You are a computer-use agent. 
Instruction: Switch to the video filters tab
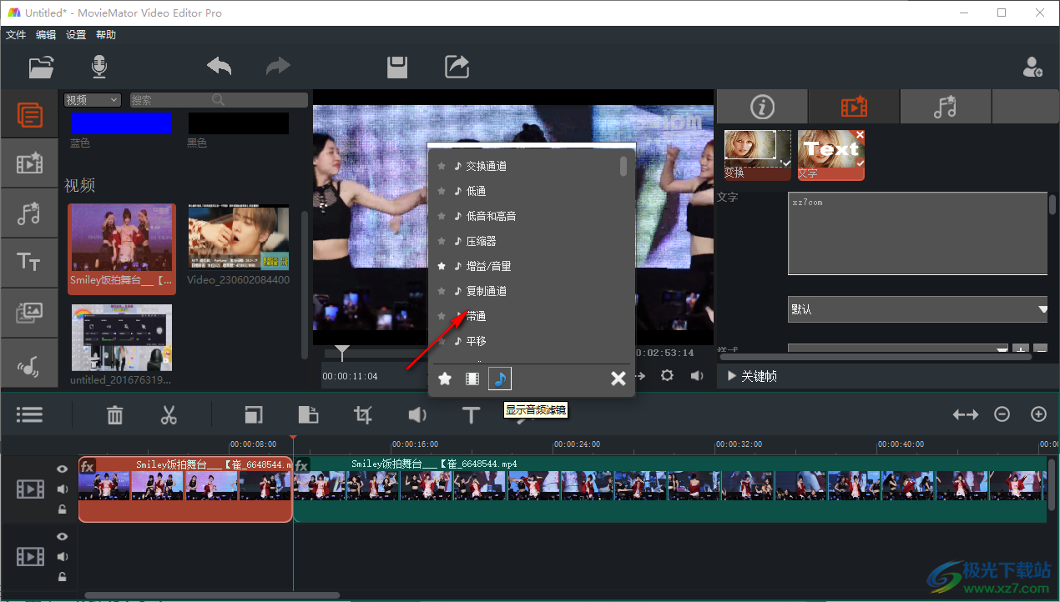click(x=854, y=107)
